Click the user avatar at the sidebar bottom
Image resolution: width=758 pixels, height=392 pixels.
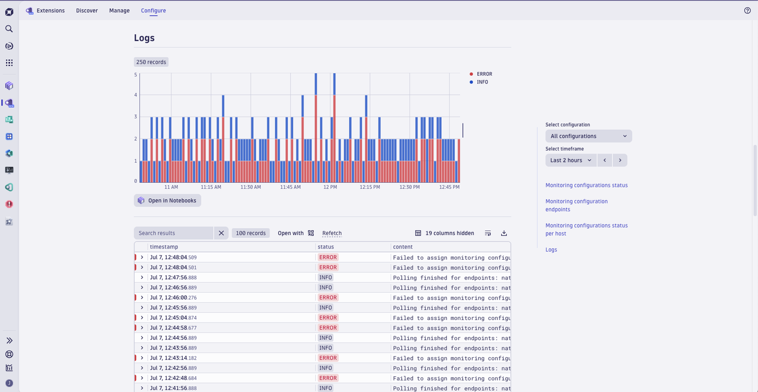8,383
